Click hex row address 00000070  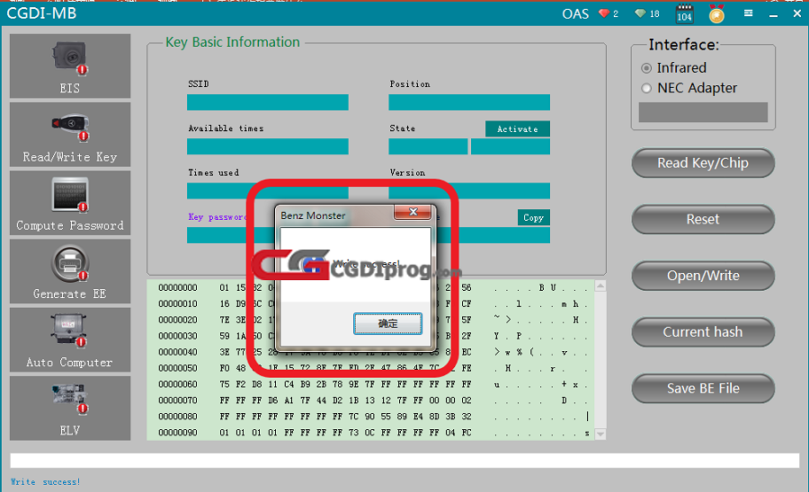pyautogui.click(x=178, y=400)
